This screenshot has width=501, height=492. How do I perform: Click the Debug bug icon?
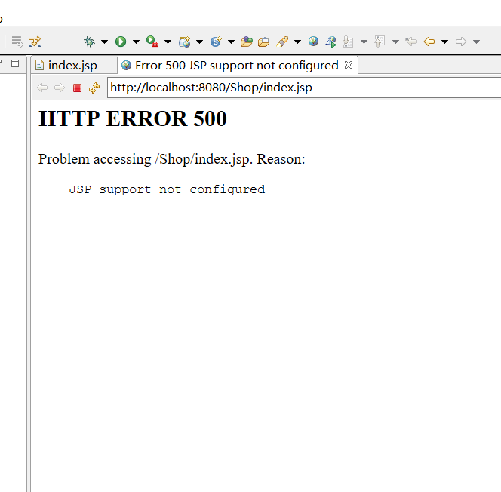(89, 42)
